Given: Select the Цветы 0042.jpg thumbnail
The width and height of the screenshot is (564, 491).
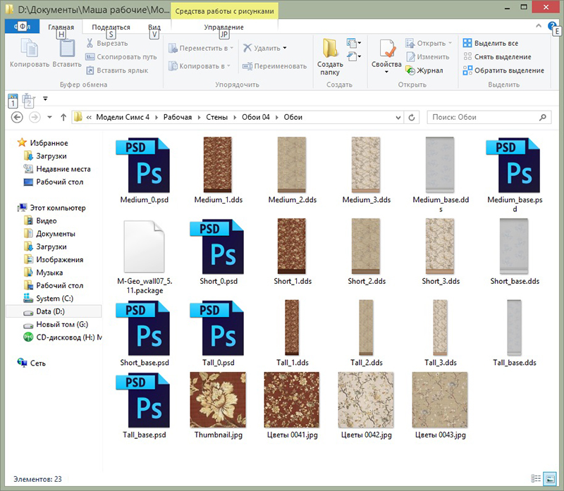Looking at the screenshot, I should click(x=366, y=400).
